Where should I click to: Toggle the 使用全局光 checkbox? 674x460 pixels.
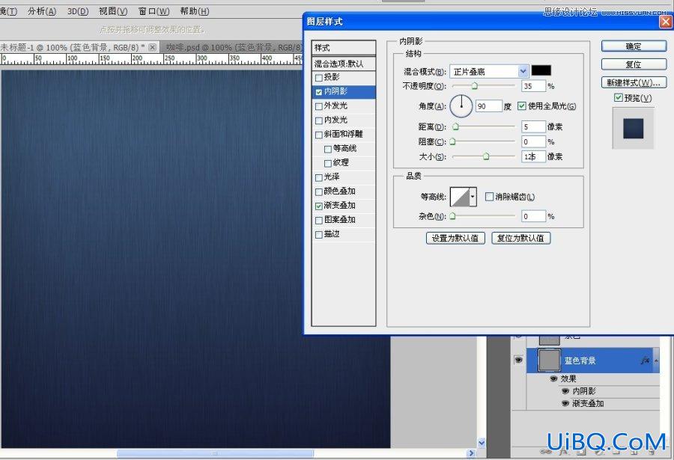[x=521, y=105]
